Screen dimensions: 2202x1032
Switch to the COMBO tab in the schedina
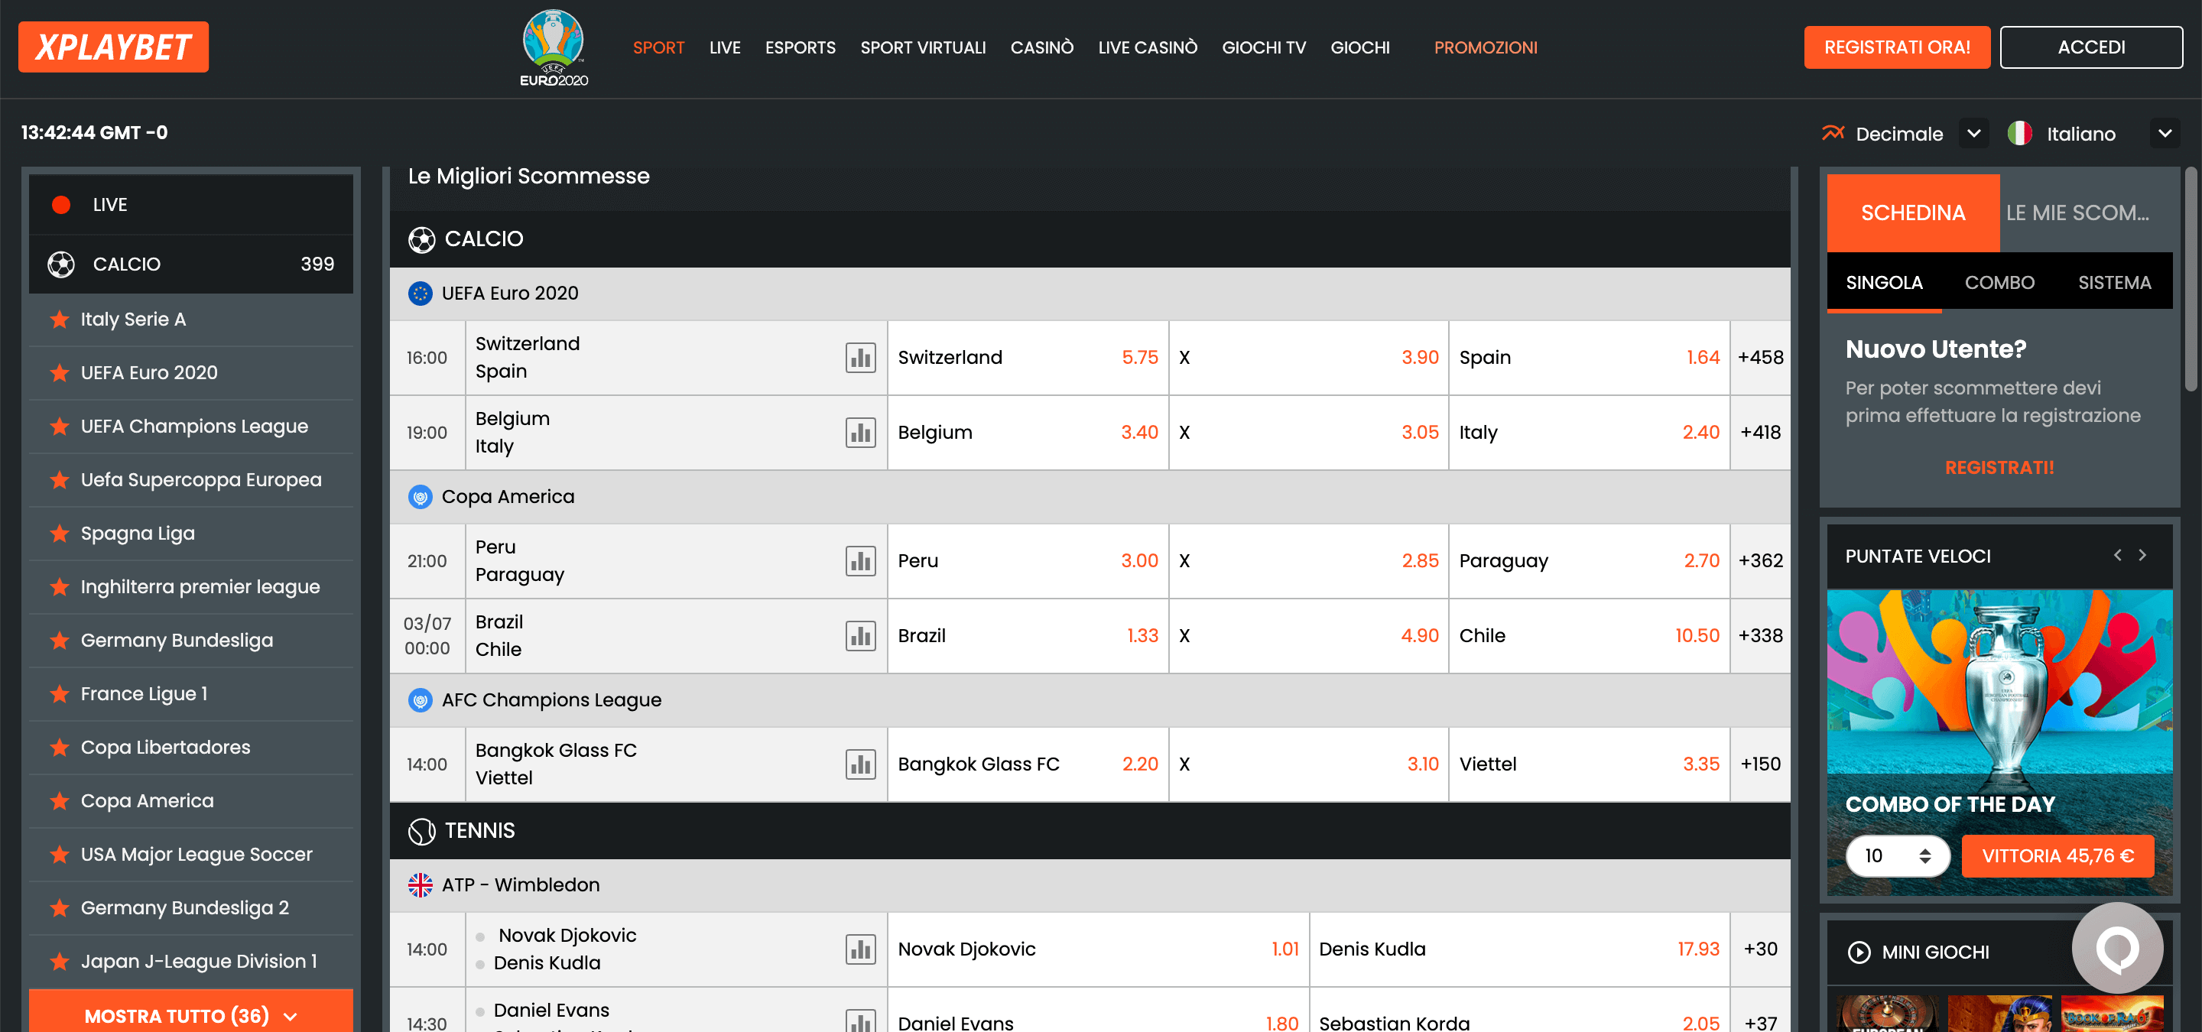coord(1999,282)
